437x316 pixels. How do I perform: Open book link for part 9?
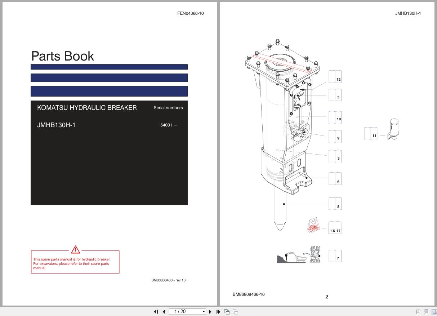pos(335,136)
